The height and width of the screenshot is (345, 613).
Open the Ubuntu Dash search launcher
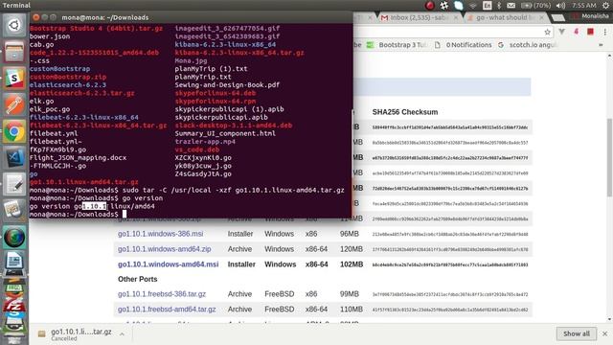[14, 26]
